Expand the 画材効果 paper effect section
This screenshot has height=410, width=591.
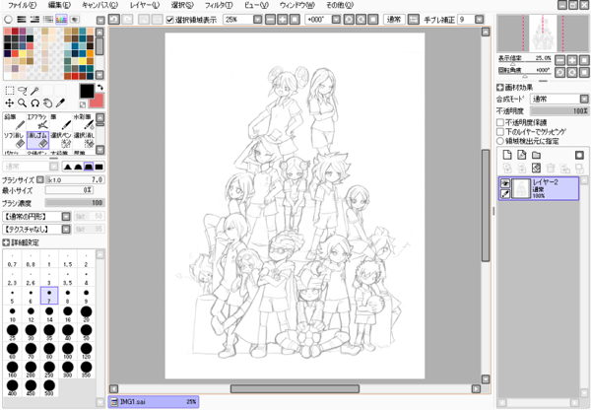499,88
